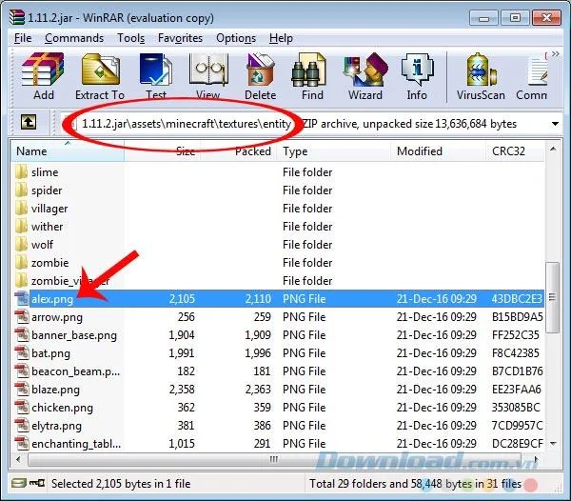Screen dimensions: 571x501
Task: Click the Add archive toolbar icon
Action: click(x=44, y=76)
